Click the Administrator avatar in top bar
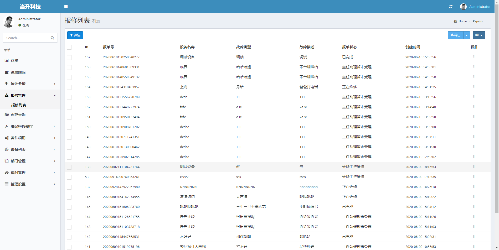499x250 pixels. [463, 7]
